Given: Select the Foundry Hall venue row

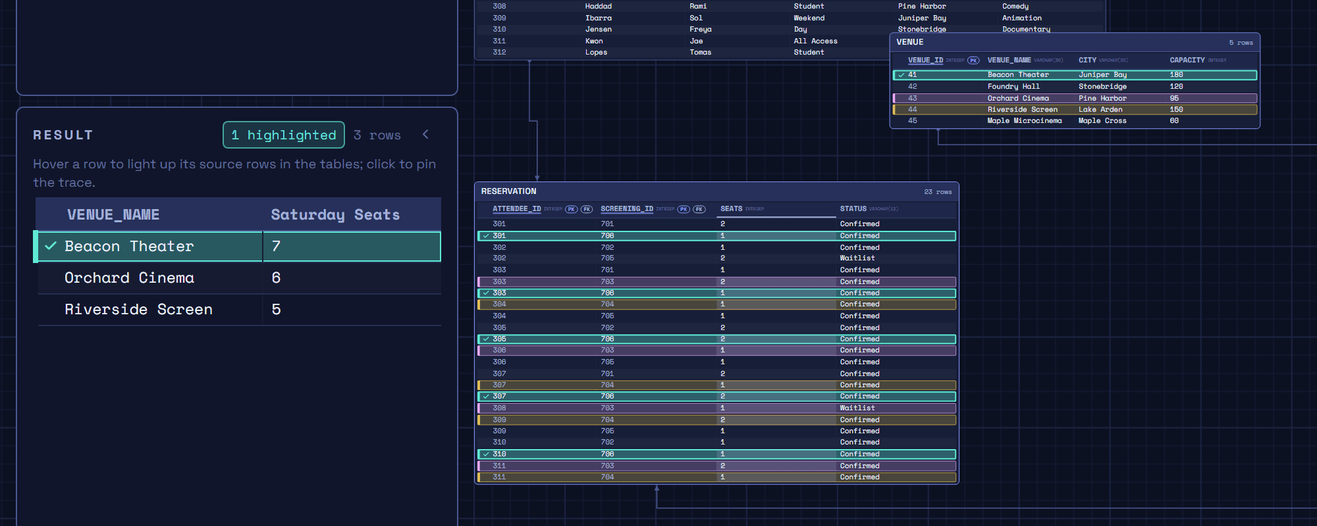Looking at the screenshot, I should (1075, 87).
